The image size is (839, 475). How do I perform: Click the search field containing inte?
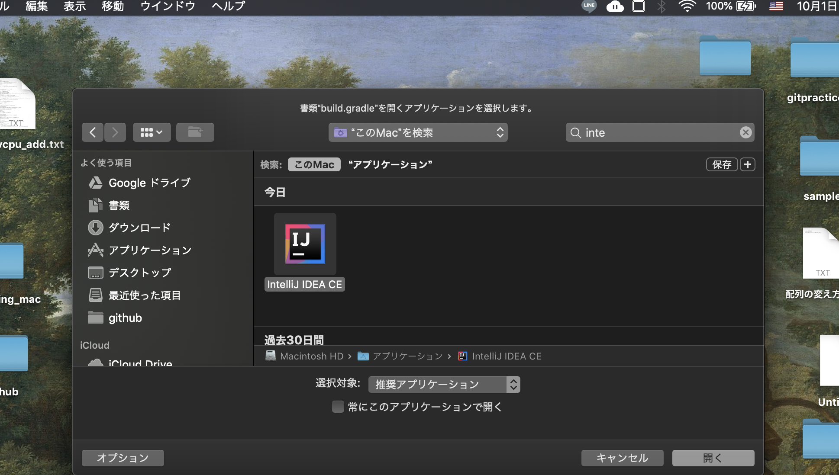(x=660, y=132)
